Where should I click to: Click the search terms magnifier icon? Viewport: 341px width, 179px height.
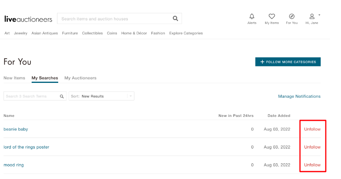62,97
